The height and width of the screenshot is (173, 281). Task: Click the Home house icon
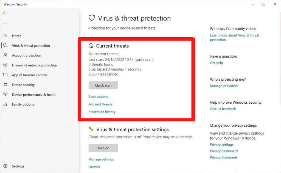tap(5, 36)
